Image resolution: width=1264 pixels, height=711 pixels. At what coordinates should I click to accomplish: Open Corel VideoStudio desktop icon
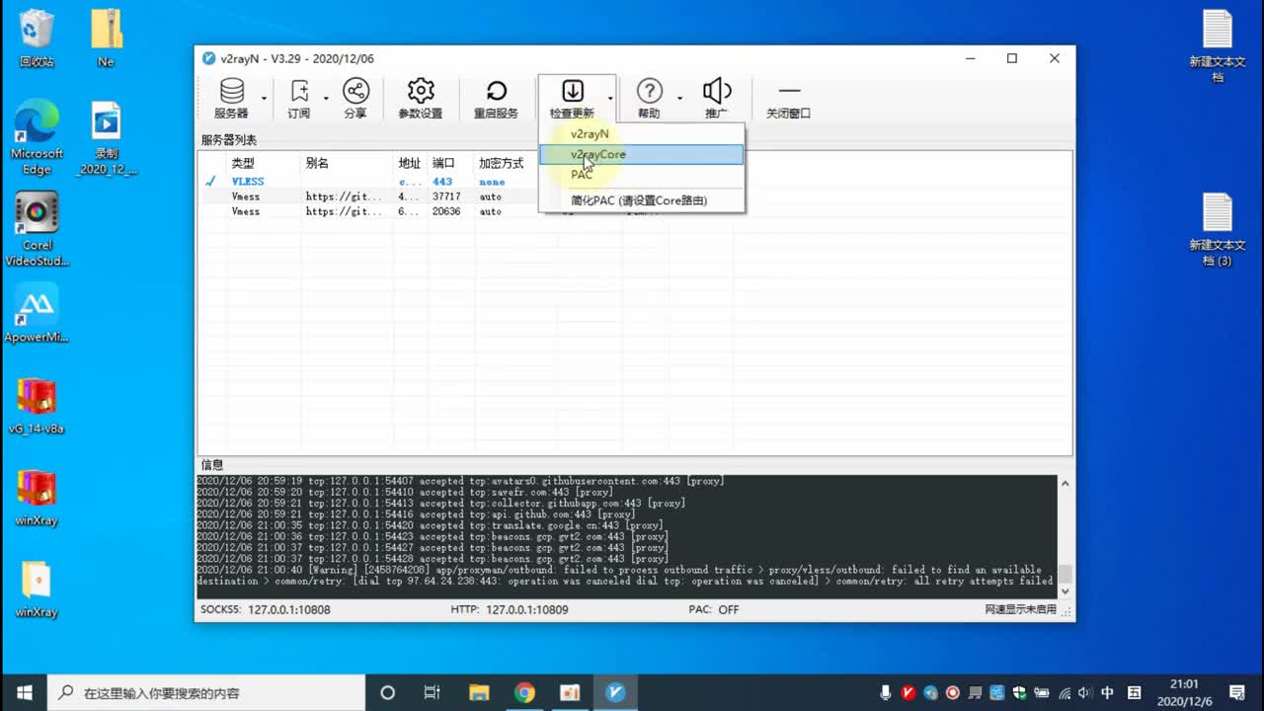37,229
